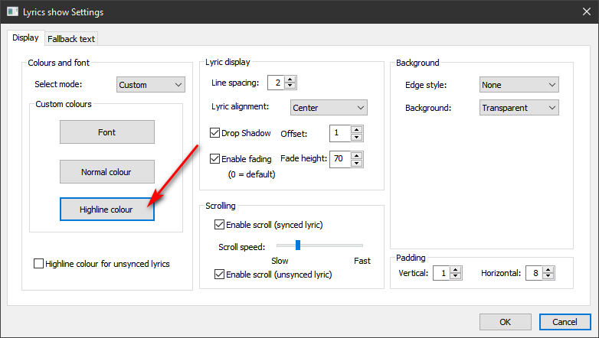Select the Display tab
The width and height of the screenshot is (599, 338).
25,37
